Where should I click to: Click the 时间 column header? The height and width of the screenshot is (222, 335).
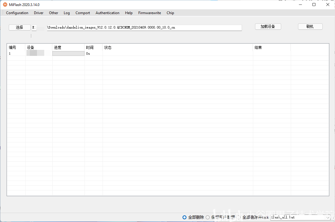[x=94, y=47]
